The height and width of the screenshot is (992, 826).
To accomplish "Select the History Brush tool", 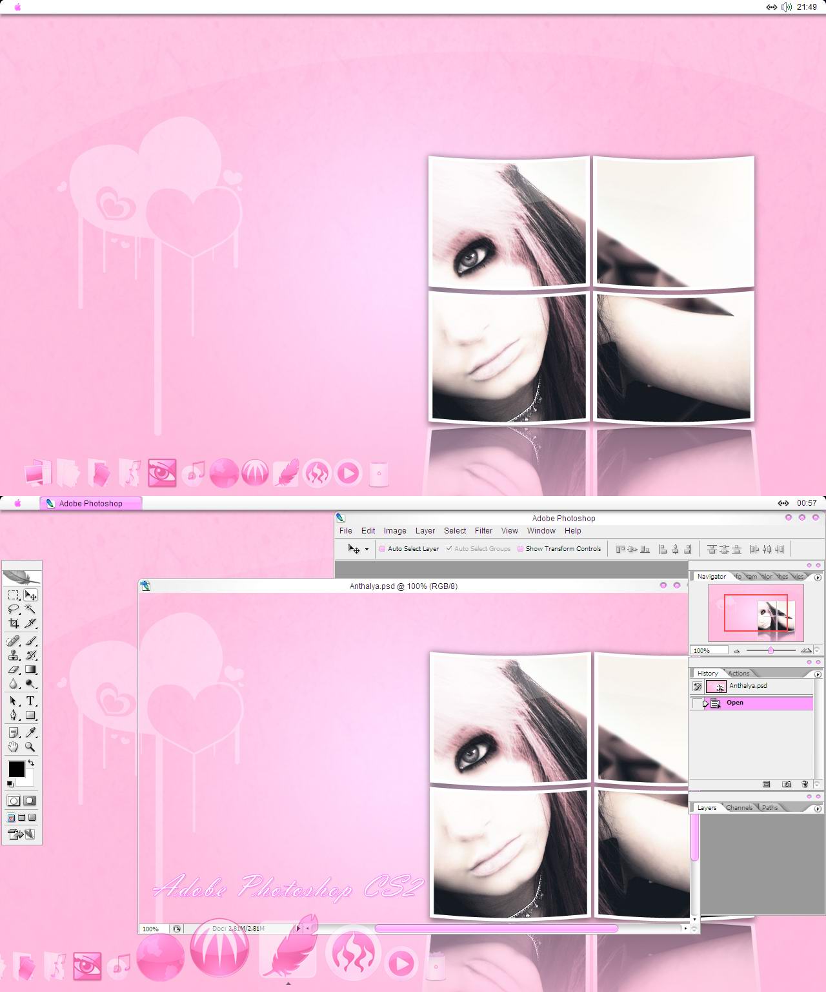I will click(30, 655).
